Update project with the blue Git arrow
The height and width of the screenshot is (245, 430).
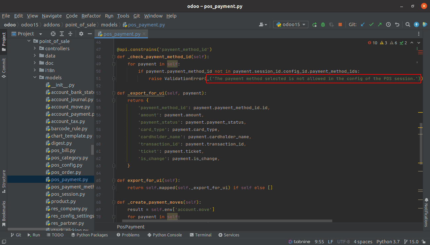(363, 24)
